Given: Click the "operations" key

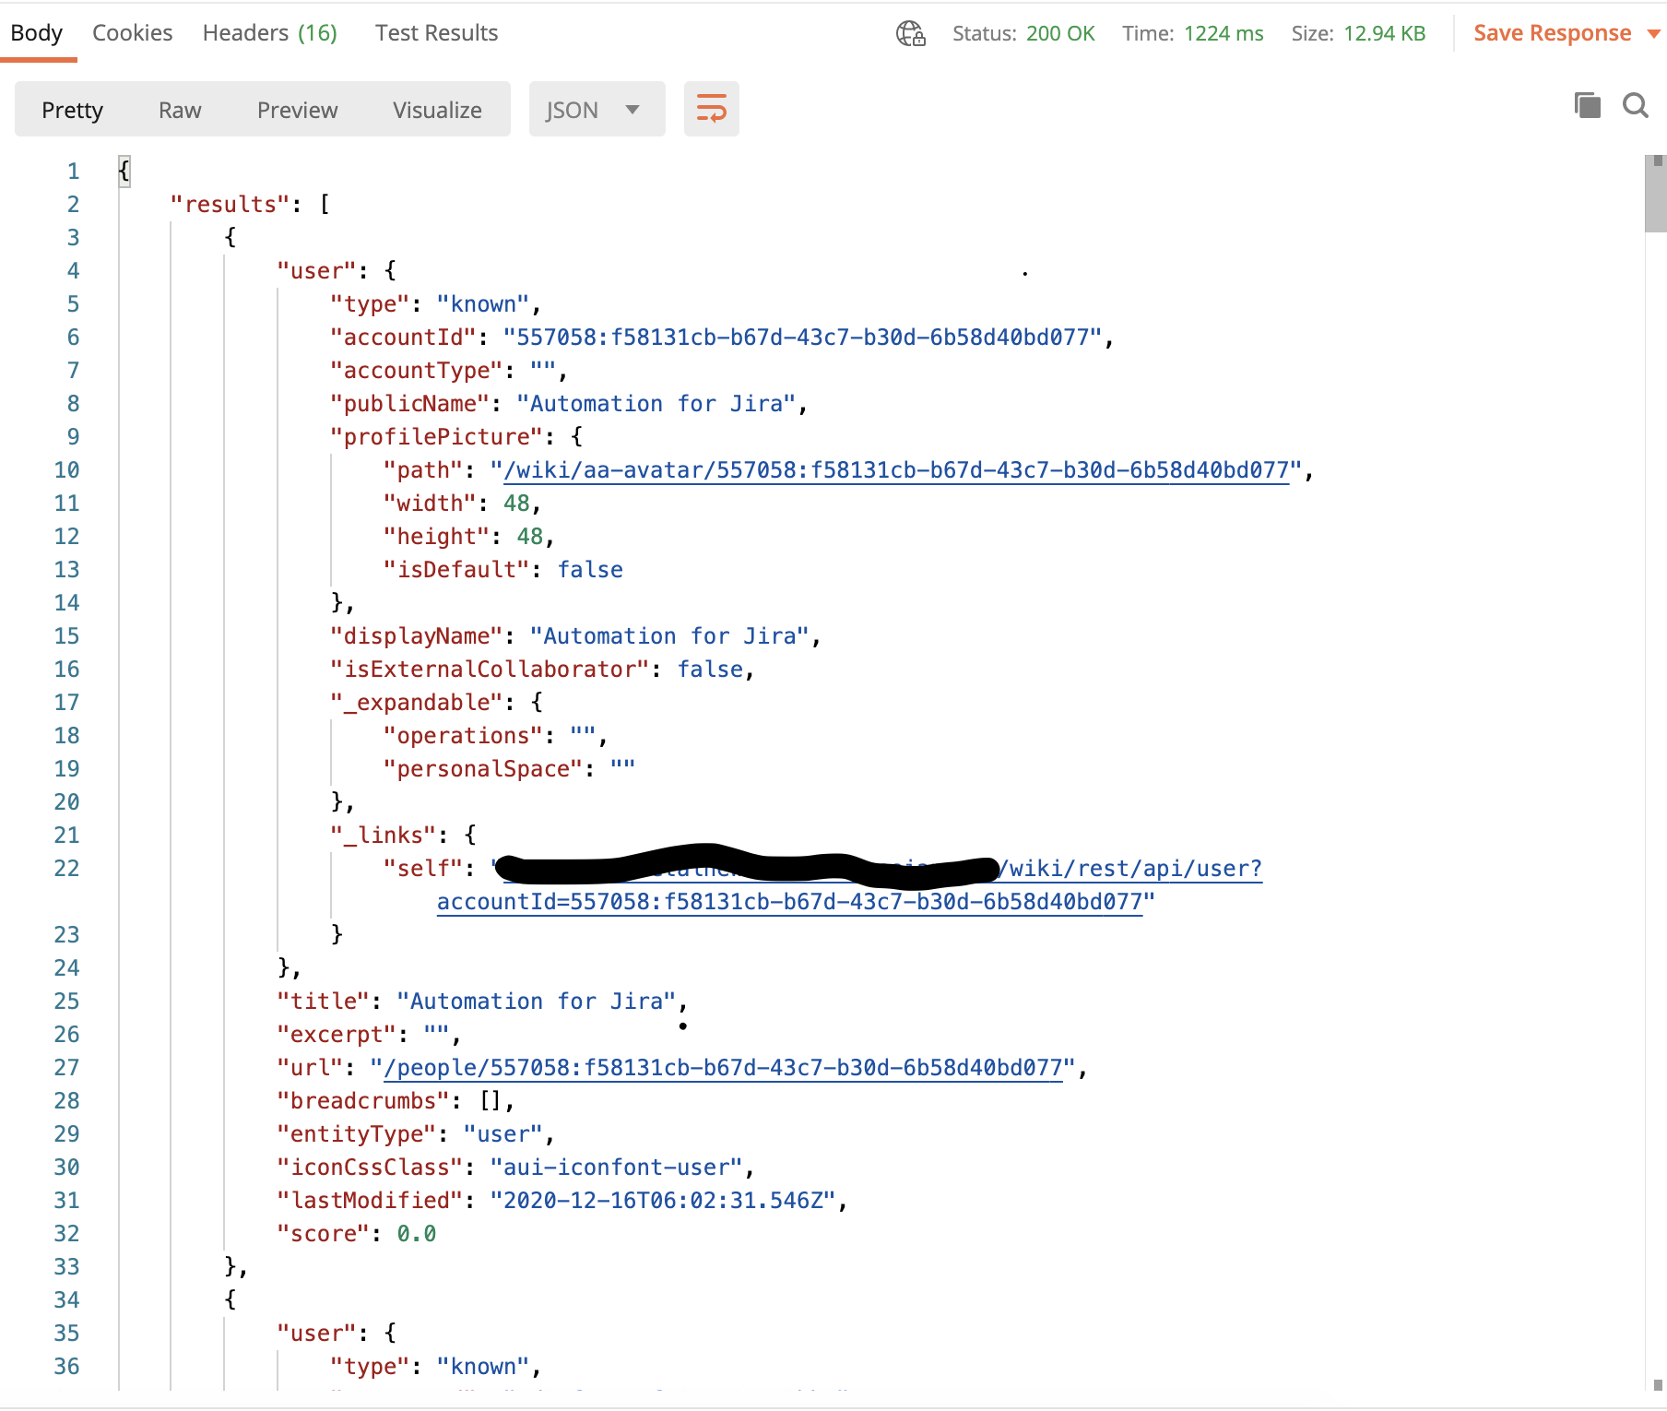Looking at the screenshot, I should (x=463, y=736).
